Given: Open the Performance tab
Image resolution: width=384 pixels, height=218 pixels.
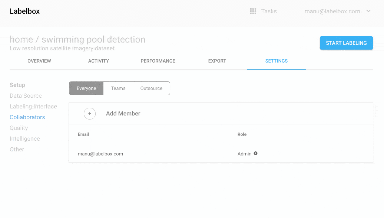Looking at the screenshot, I should (158, 61).
